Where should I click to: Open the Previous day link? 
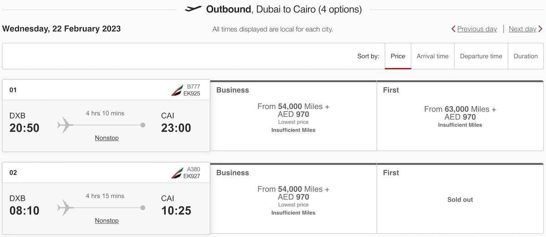(x=477, y=29)
